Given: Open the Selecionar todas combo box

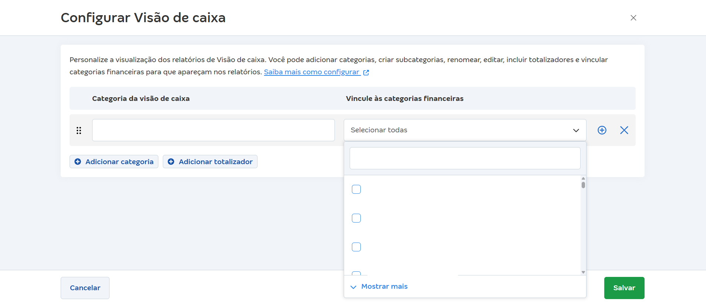Looking at the screenshot, I should [x=465, y=130].
